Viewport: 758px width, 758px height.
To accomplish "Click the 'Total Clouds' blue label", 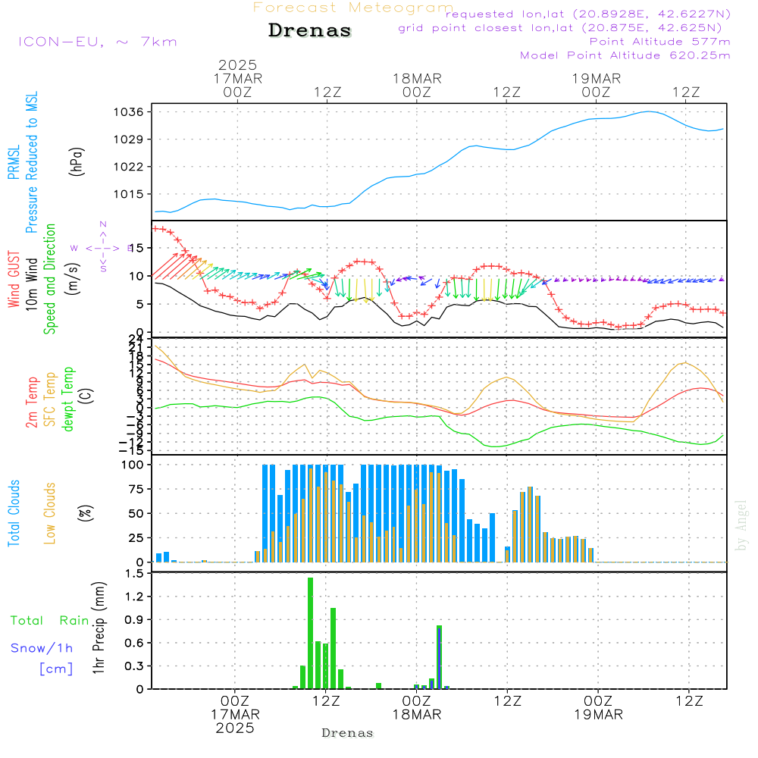I will click(x=14, y=513).
